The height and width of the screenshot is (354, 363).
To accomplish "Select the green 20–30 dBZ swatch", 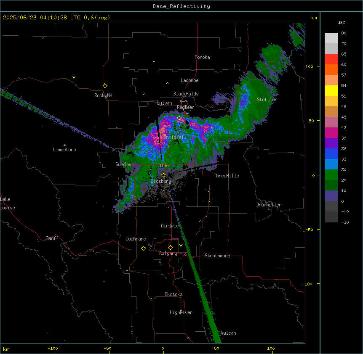I will [x=331, y=175].
